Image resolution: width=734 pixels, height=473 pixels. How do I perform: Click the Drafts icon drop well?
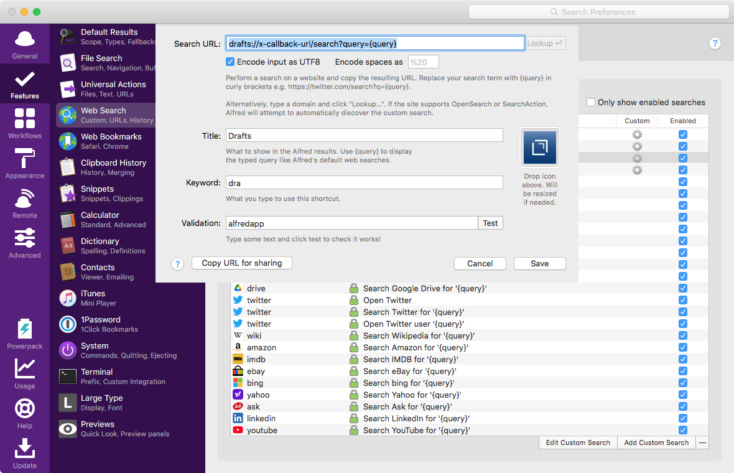(x=540, y=148)
